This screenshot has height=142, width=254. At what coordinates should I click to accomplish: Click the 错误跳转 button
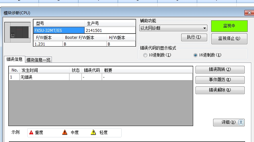click(x=220, y=70)
